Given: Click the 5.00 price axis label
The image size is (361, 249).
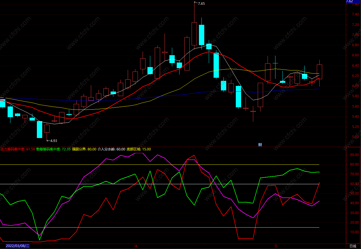Looking at the screenshot, I should tap(355, 137).
